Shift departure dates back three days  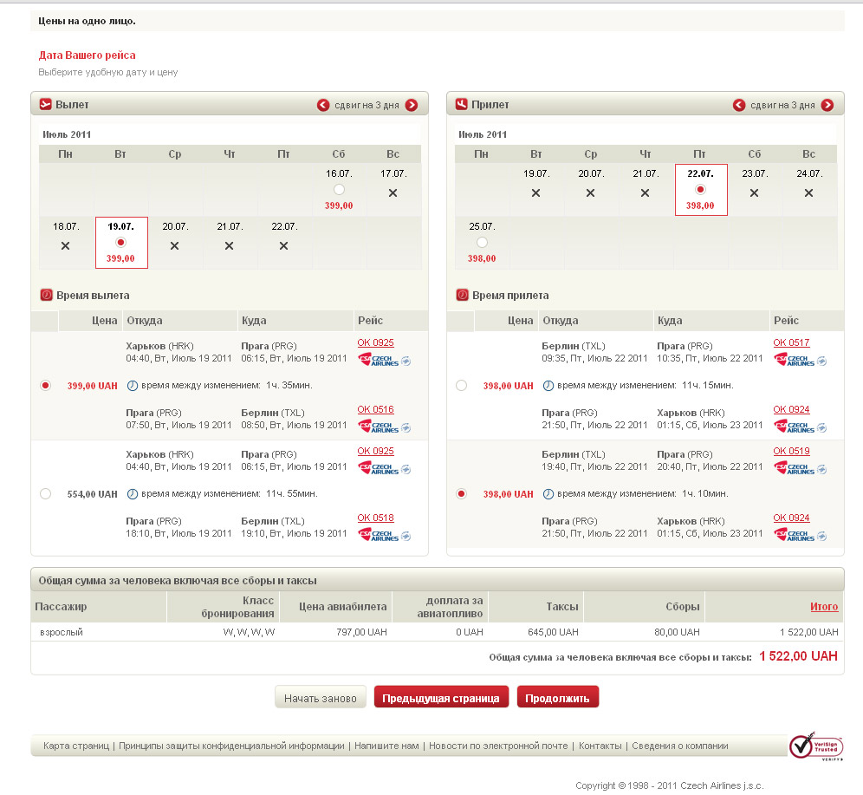[323, 105]
